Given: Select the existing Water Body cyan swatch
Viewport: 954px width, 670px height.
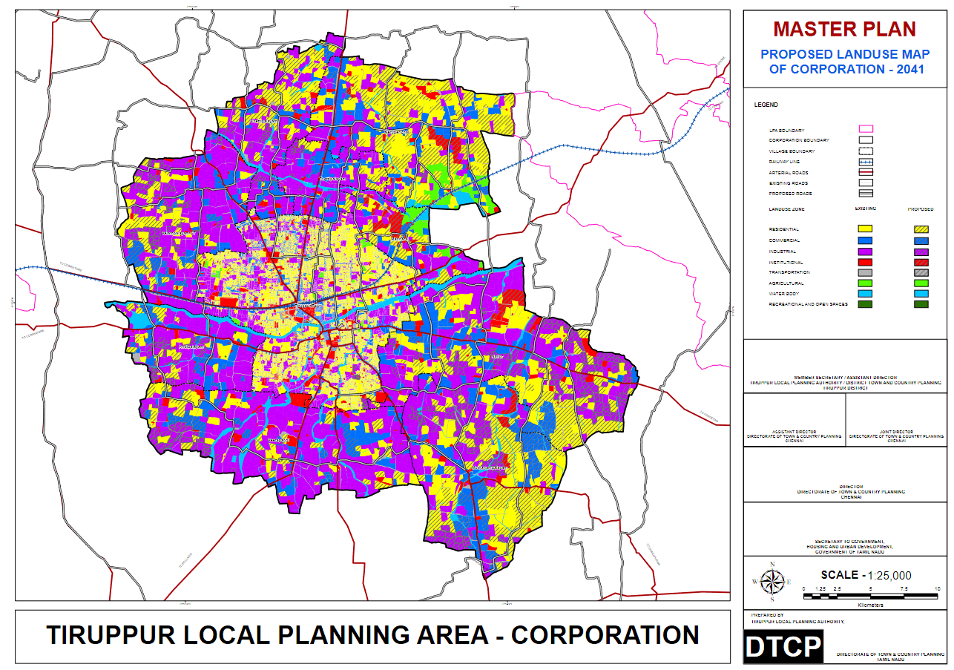Looking at the screenshot, I should [865, 294].
